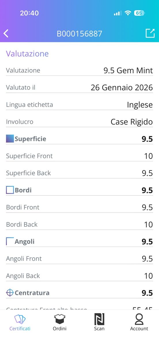Tap the Lingua etichetta Inglese row
The width and height of the screenshot is (159, 347).
click(x=79, y=104)
